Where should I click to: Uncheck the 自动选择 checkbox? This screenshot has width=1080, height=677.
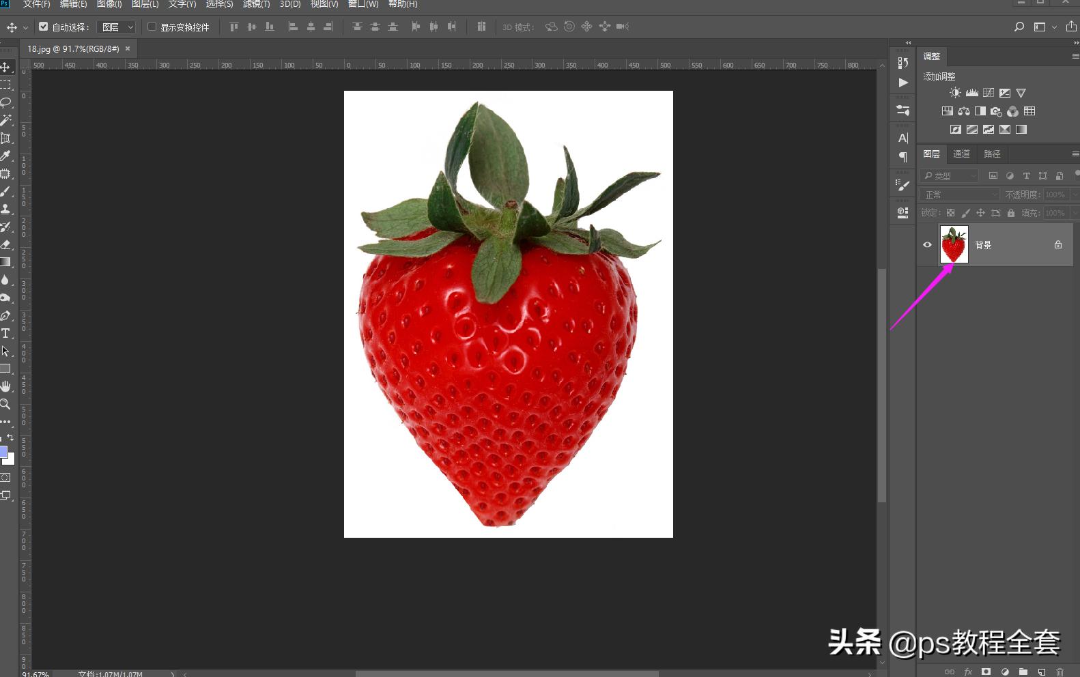click(44, 27)
